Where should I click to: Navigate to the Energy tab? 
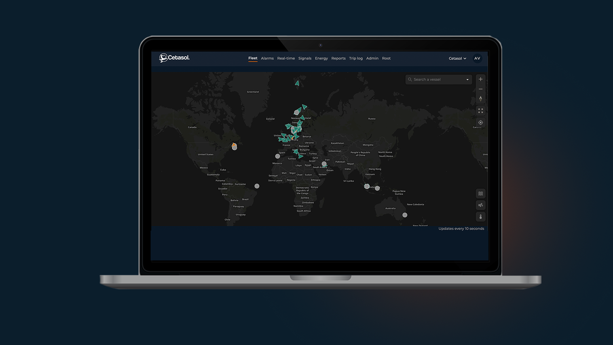(x=321, y=58)
